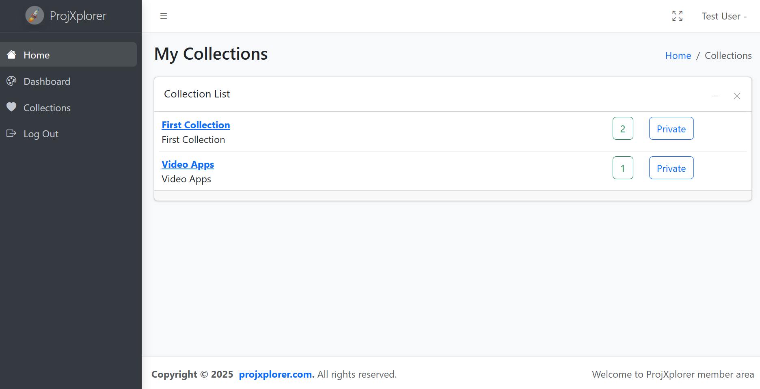760x389 pixels.
Task: Toggle Private status of Video Apps
Action: [x=671, y=168]
